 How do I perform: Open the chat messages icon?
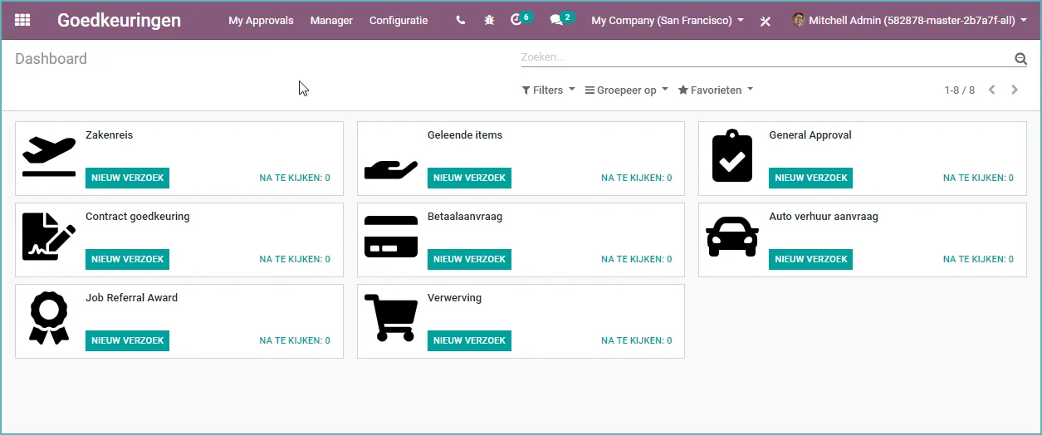pos(556,20)
